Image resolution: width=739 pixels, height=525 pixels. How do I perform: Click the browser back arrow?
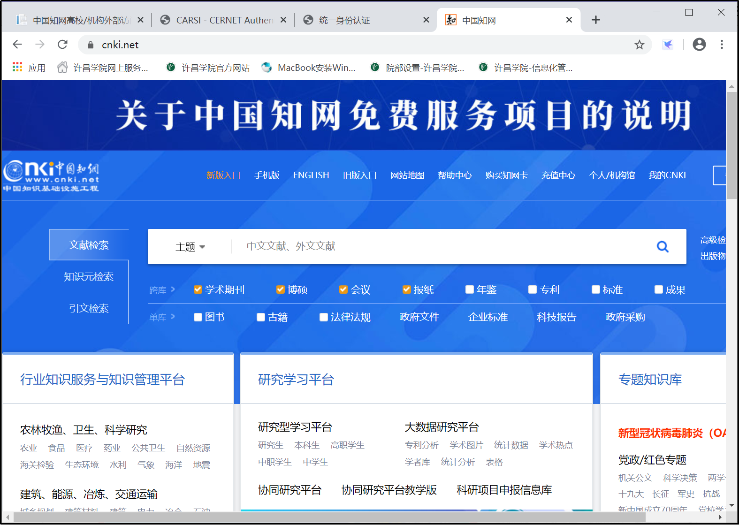[x=17, y=45]
